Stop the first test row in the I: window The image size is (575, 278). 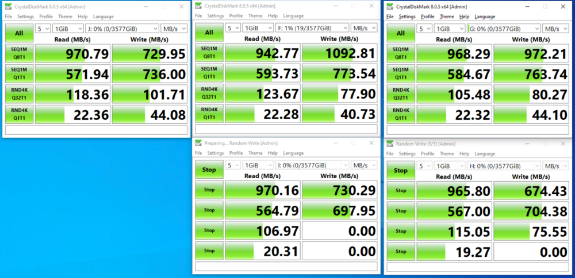(209, 190)
